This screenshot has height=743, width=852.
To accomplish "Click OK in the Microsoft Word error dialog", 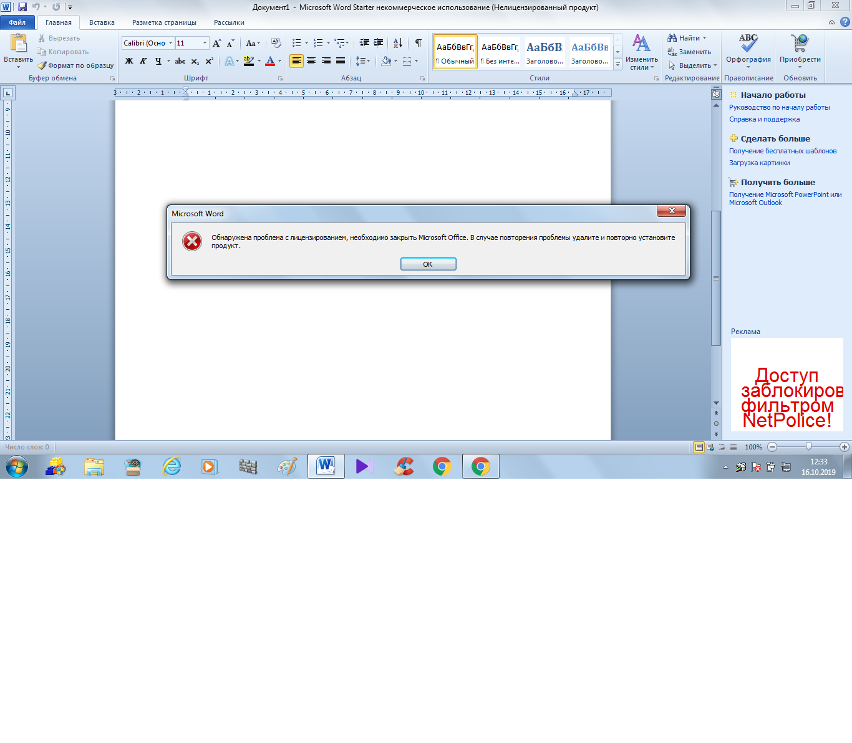I will (x=428, y=264).
